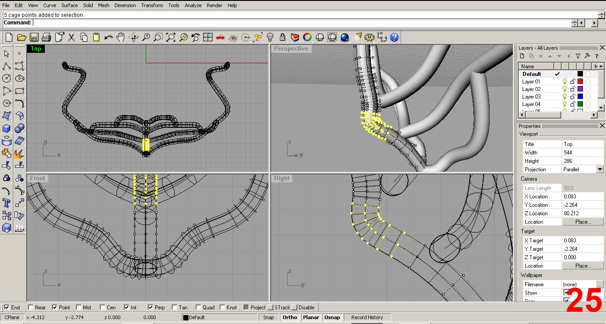Select the Rotate view tool
Screen dimensions: 606x324
(133, 37)
